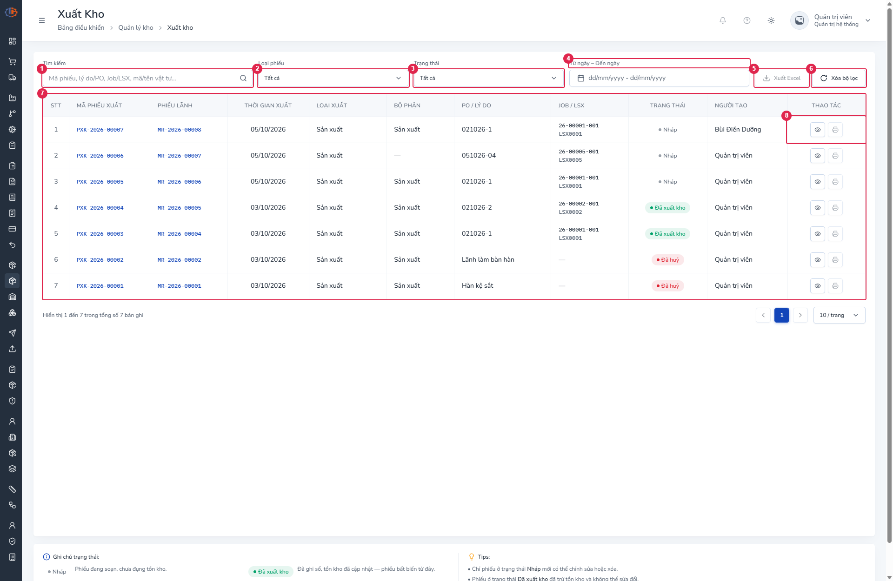Print slip PXK-2026-00001
Image resolution: width=893 pixels, height=581 pixels.
[835, 286]
